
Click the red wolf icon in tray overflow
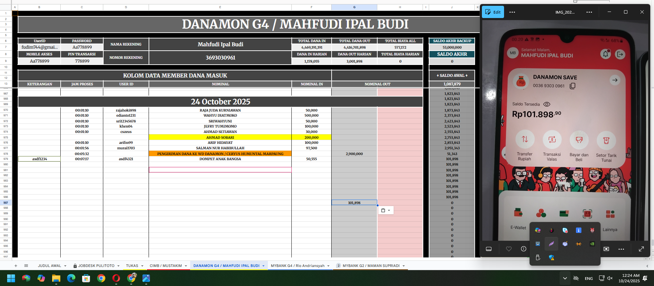point(592,230)
